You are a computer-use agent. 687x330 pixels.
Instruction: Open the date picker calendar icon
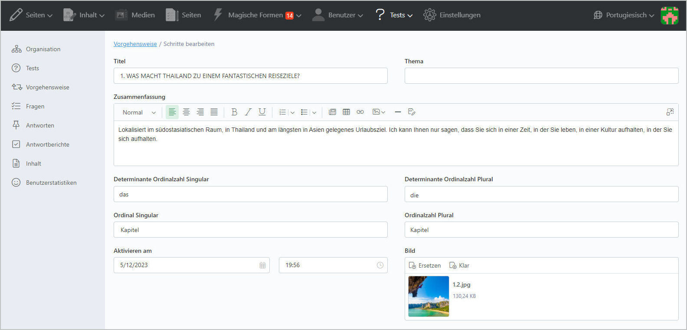[262, 265]
